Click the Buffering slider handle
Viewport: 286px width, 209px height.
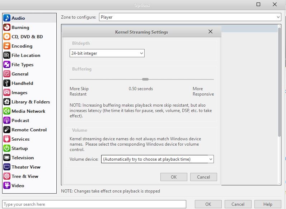click(x=145, y=79)
